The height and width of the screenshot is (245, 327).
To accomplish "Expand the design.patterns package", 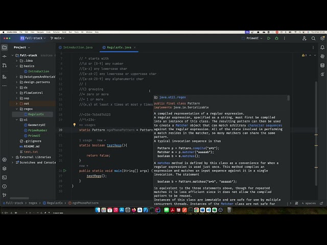I will click(x=17, y=82).
